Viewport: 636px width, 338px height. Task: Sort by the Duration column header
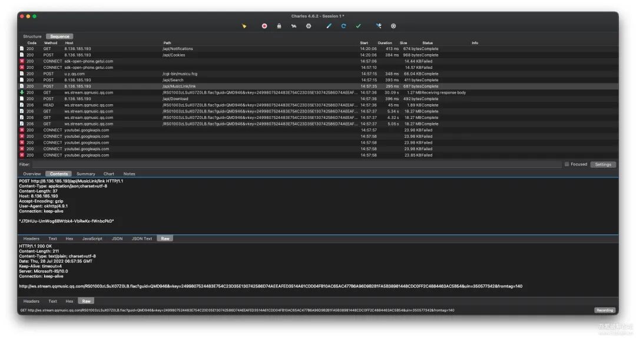pyautogui.click(x=385, y=42)
